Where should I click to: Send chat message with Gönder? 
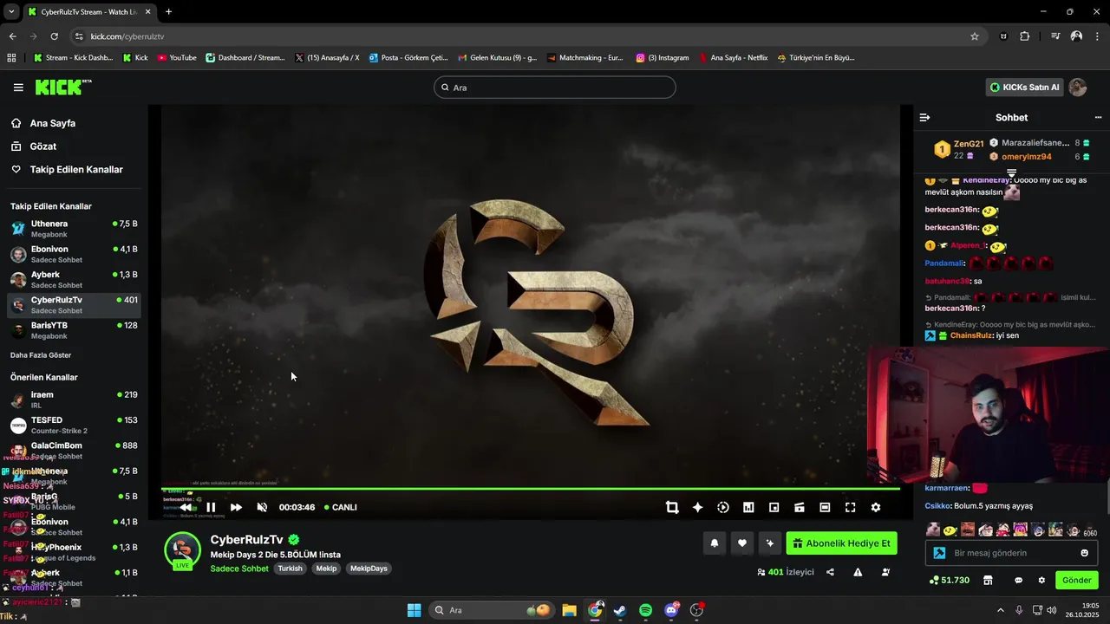point(1076,581)
